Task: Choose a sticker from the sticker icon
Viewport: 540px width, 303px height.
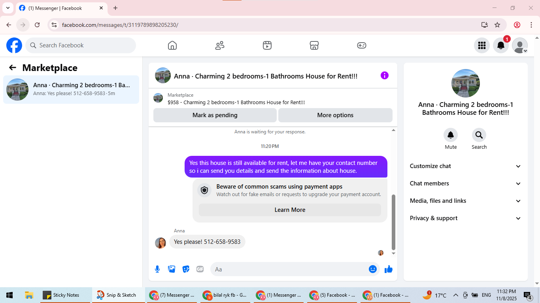Action: point(186,269)
